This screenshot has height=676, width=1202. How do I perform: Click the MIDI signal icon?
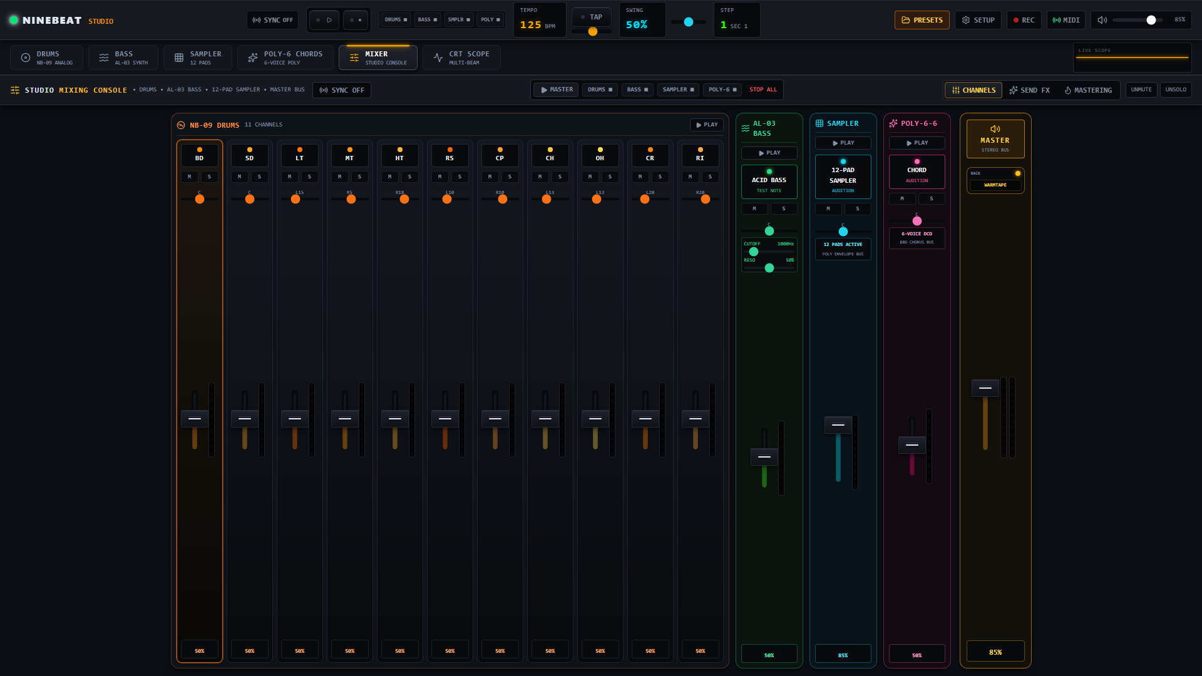pos(1057,20)
